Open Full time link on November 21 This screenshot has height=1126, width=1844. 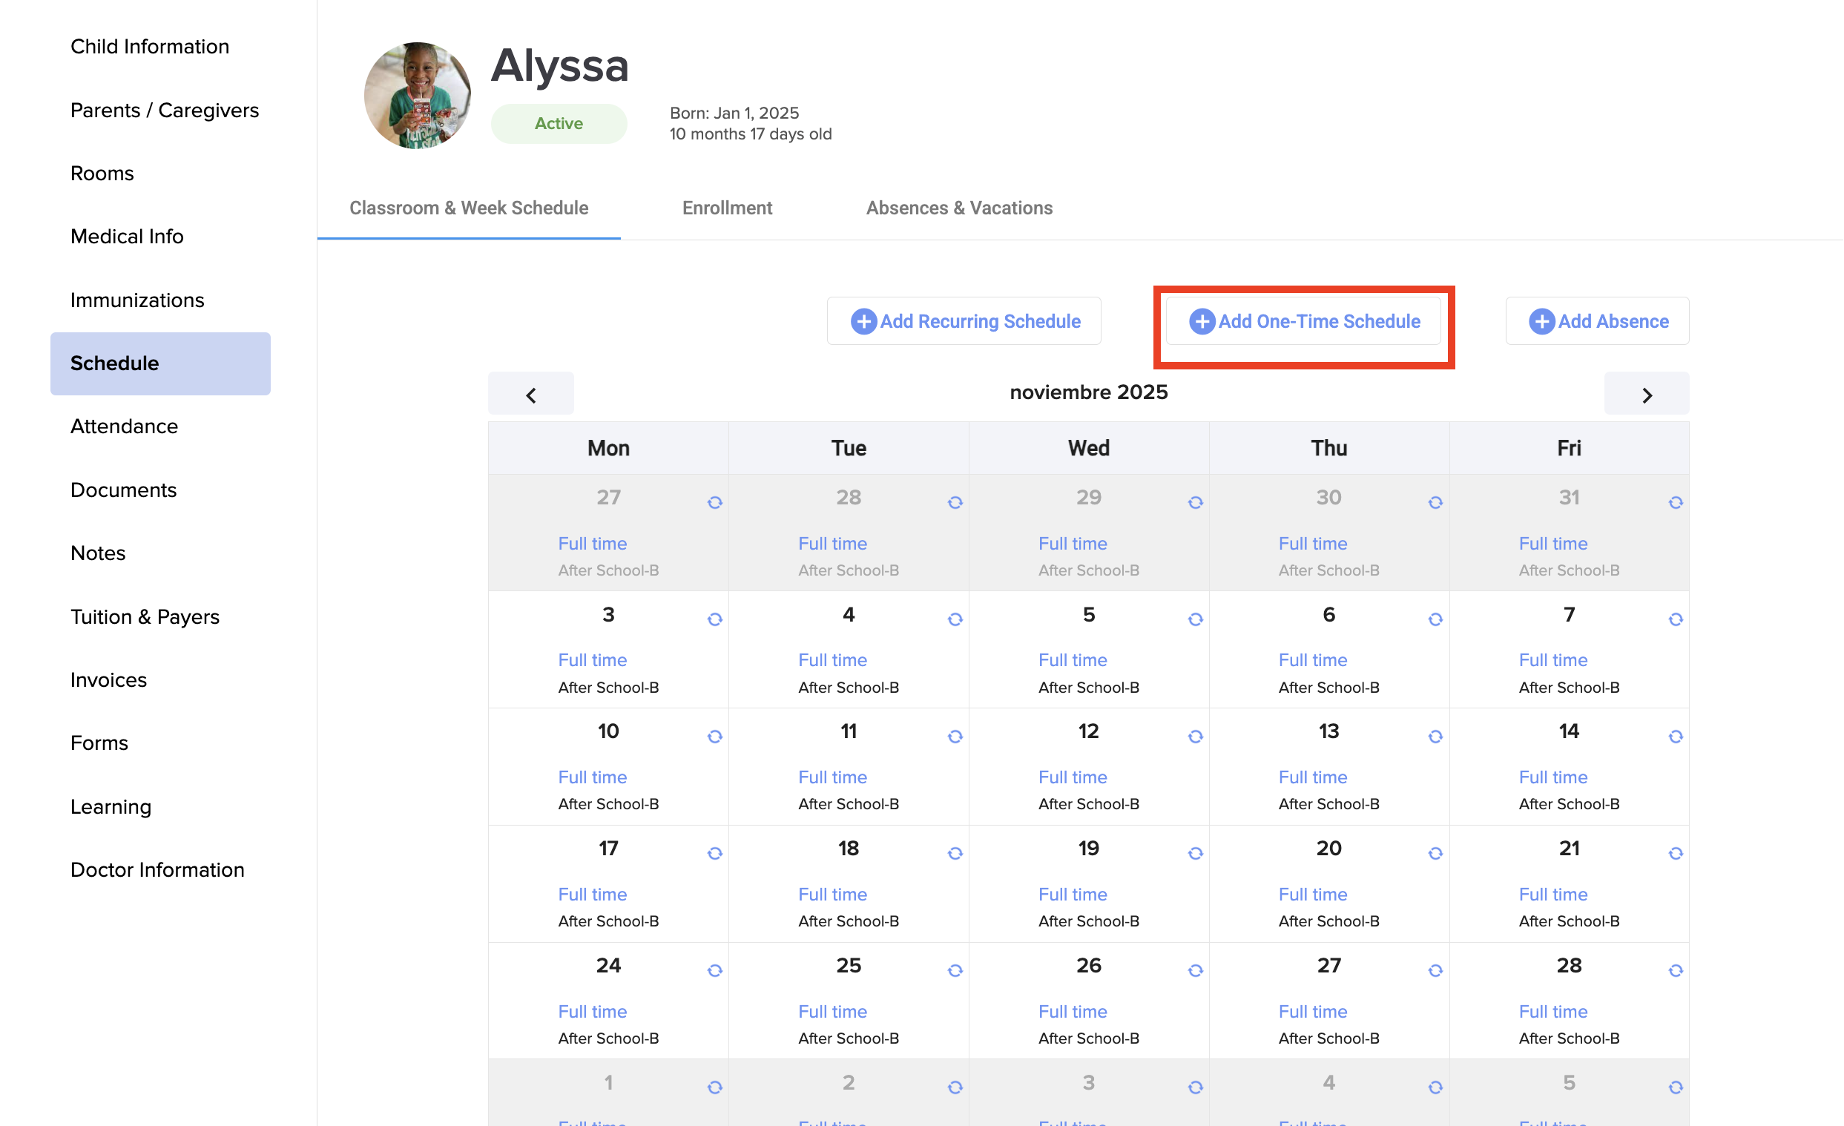1553,894
